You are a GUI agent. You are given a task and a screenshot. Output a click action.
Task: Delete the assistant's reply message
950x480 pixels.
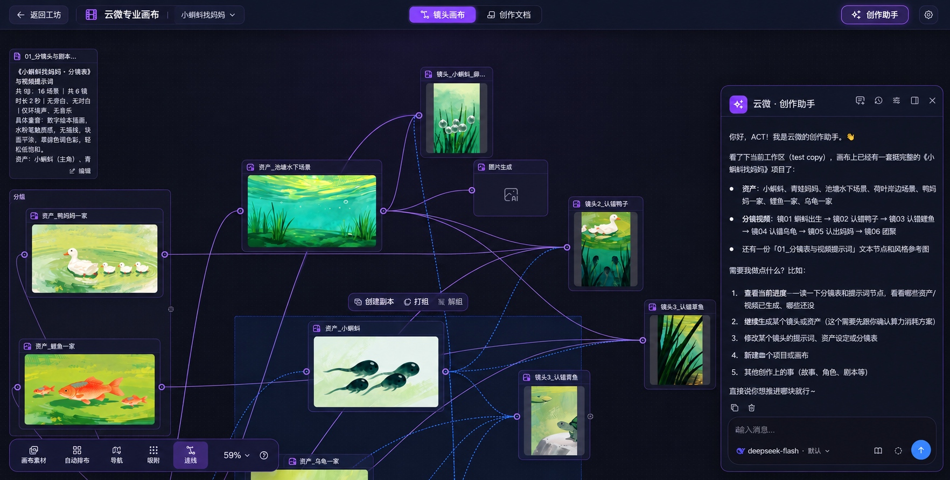coord(752,408)
